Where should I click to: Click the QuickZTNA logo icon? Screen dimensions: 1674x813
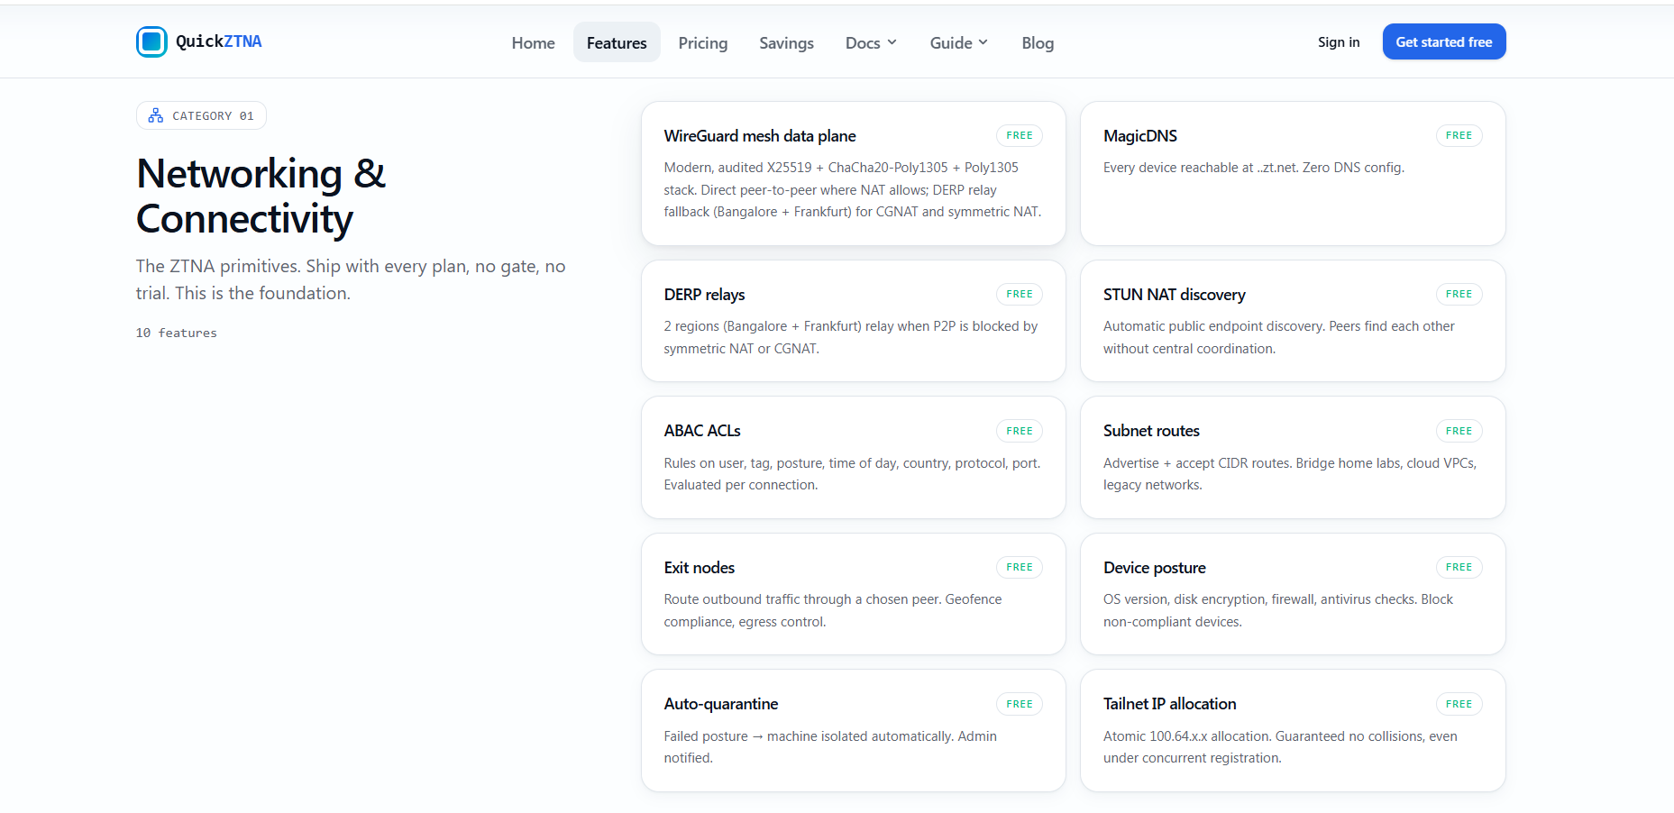(x=151, y=41)
